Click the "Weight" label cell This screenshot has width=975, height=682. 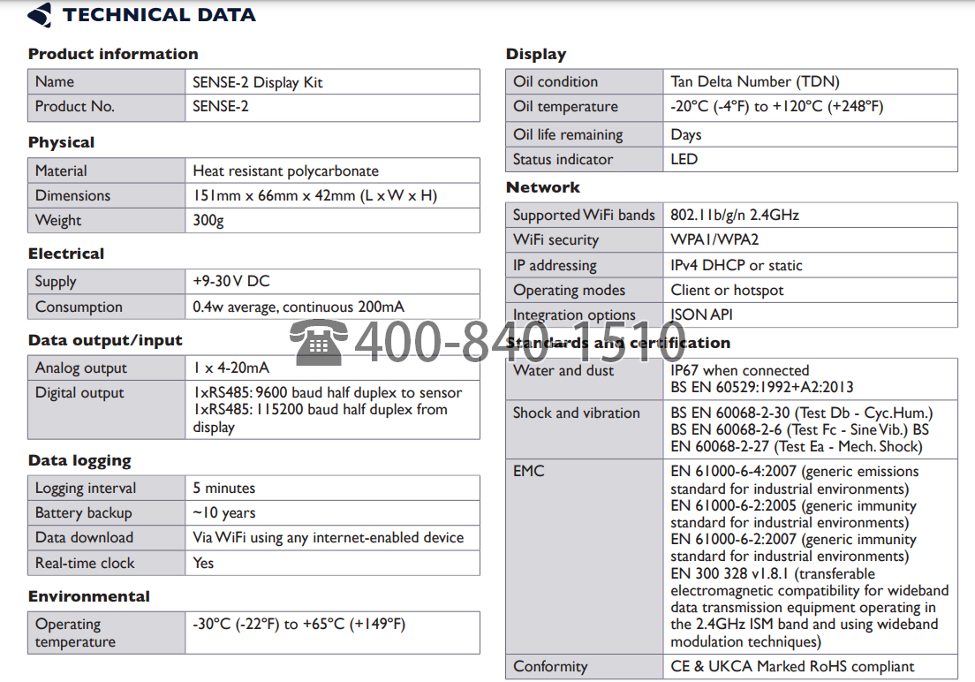coord(106,220)
